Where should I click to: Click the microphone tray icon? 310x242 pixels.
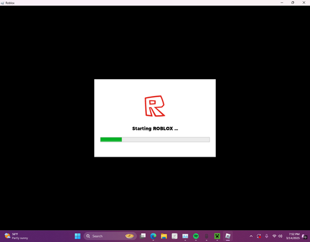point(267,236)
